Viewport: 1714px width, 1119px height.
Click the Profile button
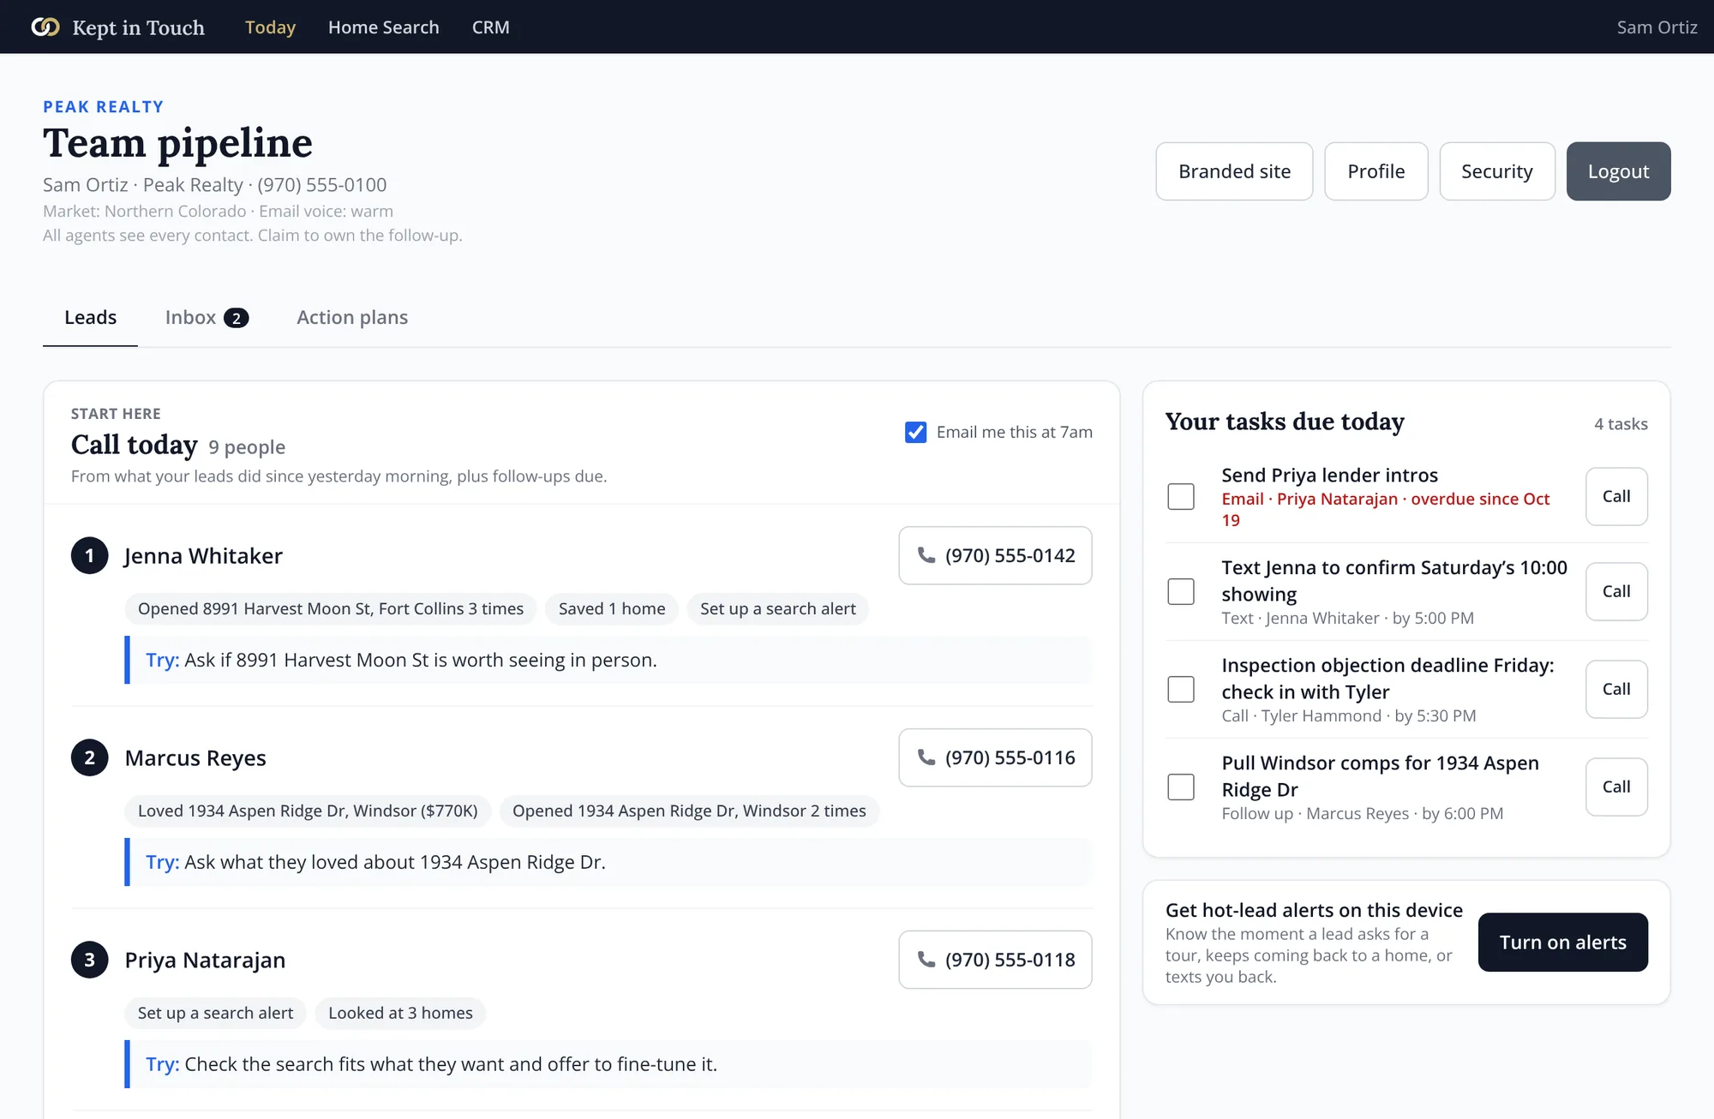coord(1376,171)
